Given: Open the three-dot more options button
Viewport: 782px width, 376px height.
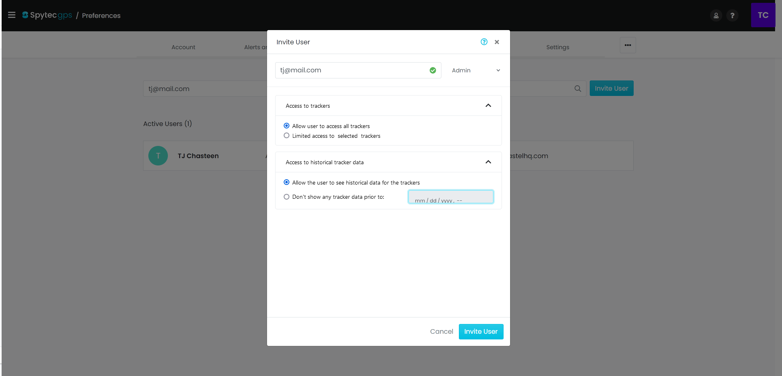Looking at the screenshot, I should click(628, 45).
